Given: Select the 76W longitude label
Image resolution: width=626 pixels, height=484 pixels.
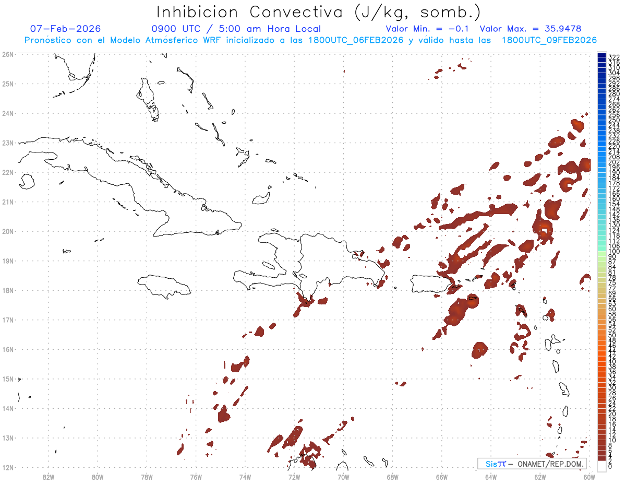Looking at the screenshot, I should 196,476.
